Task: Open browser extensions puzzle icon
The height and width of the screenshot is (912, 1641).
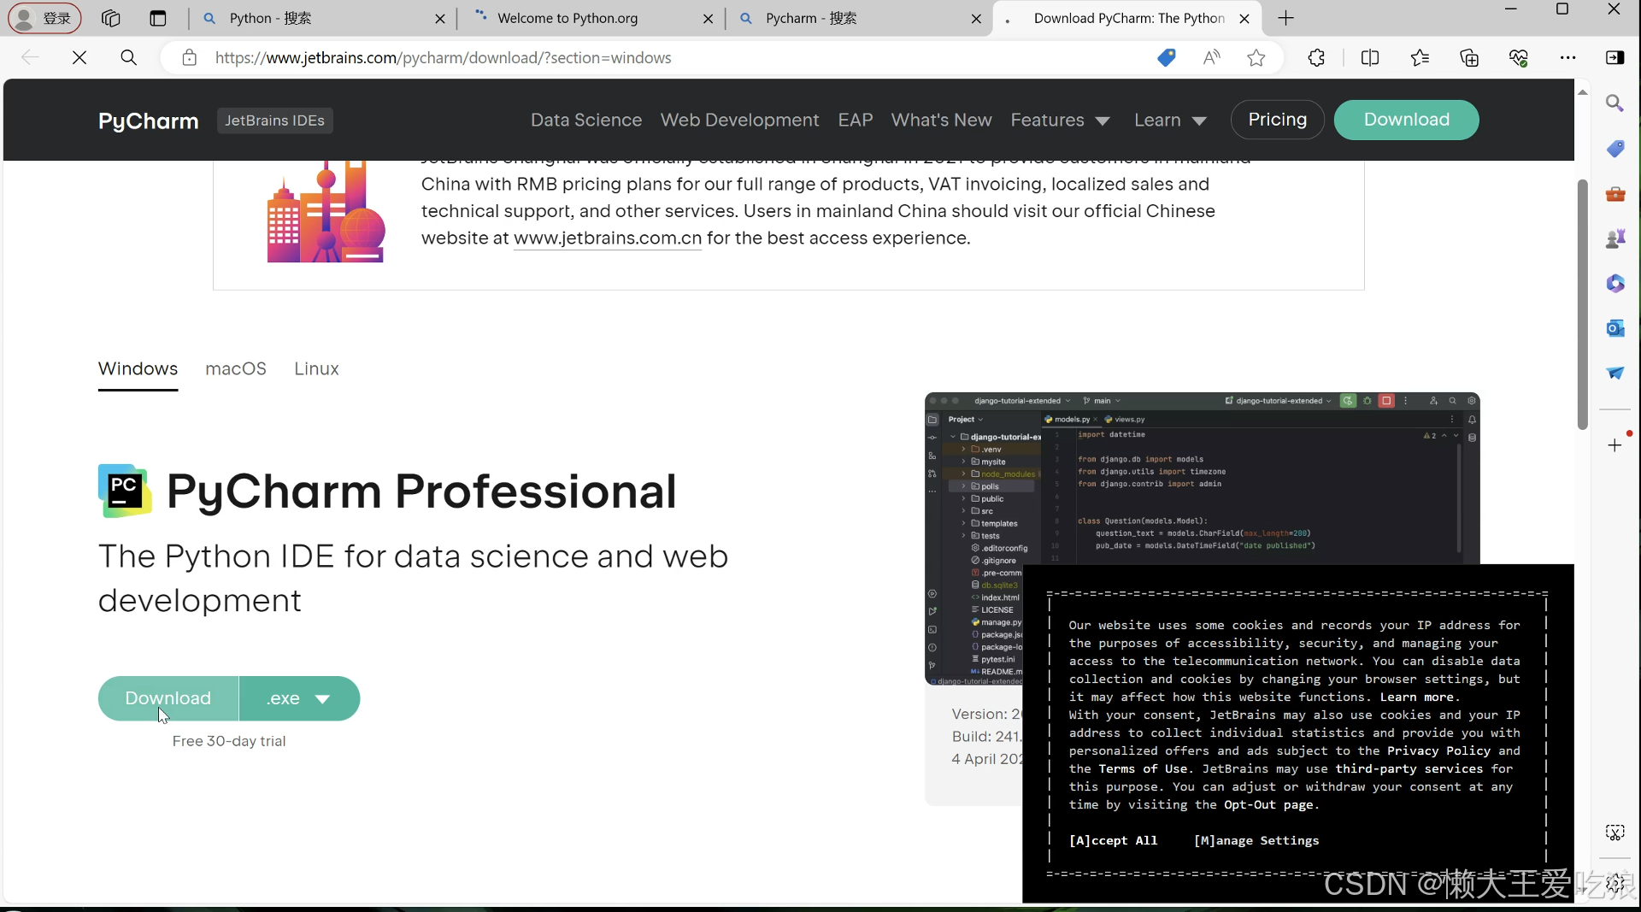Action: click(x=1317, y=57)
